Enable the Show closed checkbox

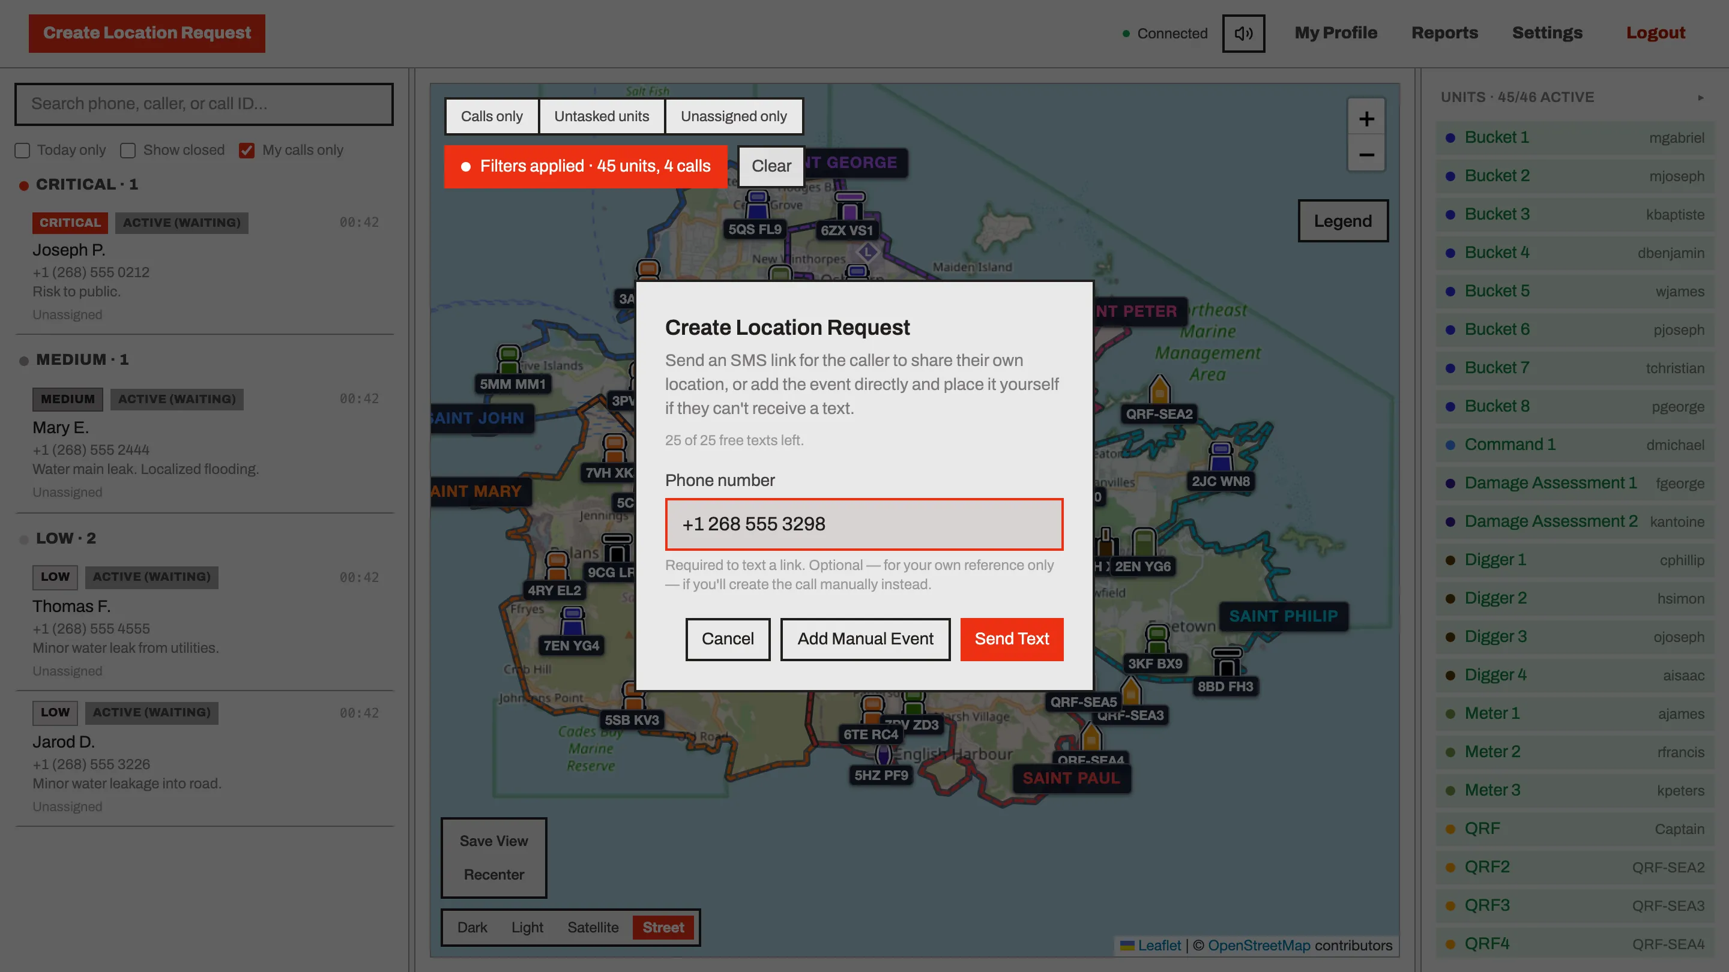click(127, 150)
